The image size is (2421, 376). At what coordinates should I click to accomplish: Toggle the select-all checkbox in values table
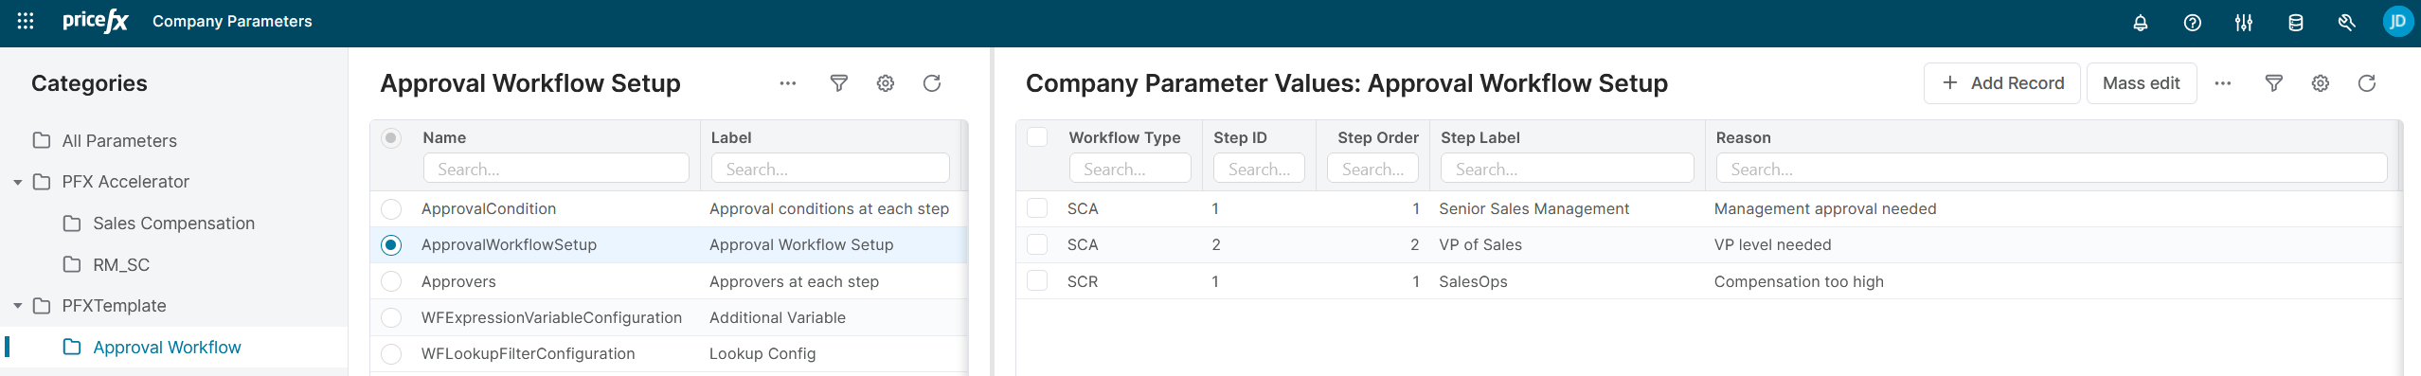coord(1037,137)
